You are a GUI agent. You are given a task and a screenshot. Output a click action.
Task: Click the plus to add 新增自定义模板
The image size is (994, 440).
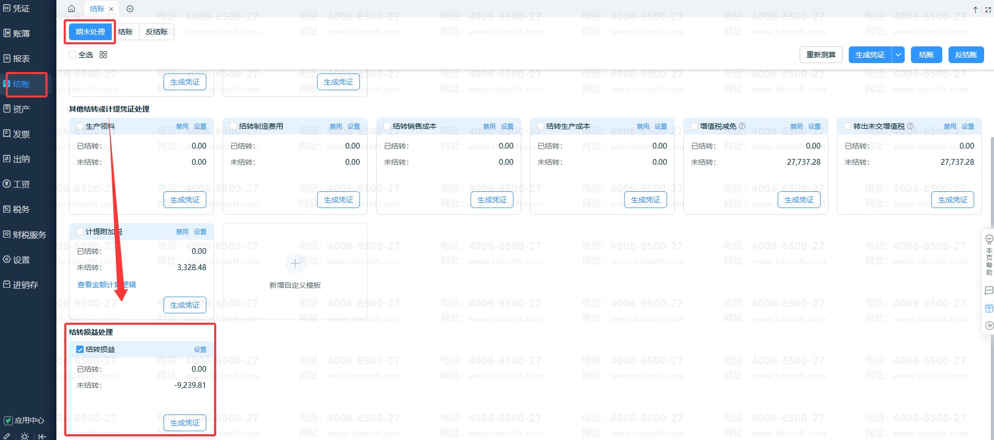pyautogui.click(x=295, y=264)
